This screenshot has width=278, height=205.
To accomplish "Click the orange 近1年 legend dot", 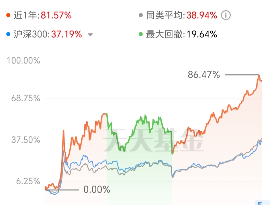I will pyautogui.click(x=8, y=15).
